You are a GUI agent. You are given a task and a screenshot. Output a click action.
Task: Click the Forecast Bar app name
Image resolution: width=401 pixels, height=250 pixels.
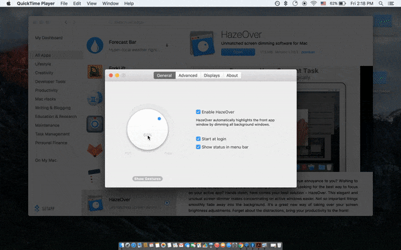pyautogui.click(x=122, y=42)
